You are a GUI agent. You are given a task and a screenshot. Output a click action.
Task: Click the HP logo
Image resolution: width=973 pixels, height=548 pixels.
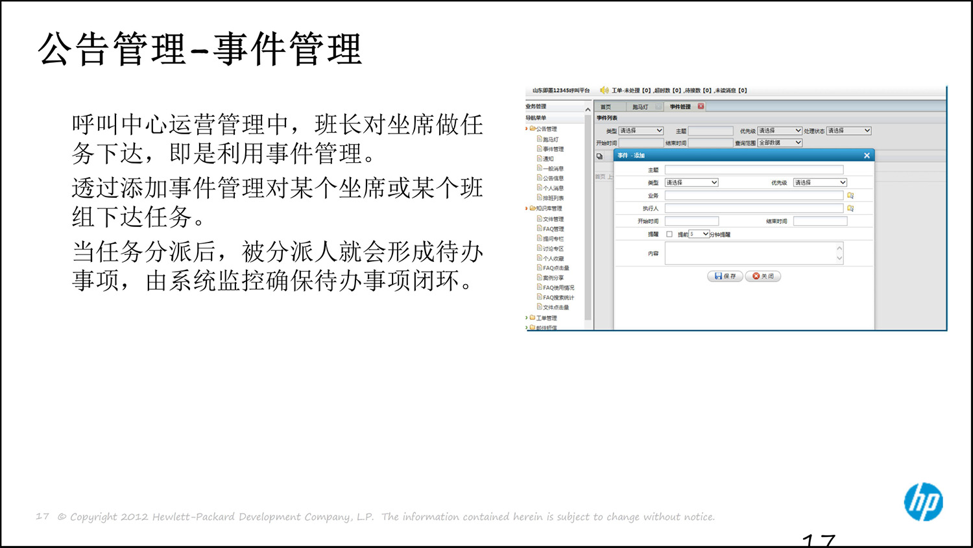coord(924,503)
